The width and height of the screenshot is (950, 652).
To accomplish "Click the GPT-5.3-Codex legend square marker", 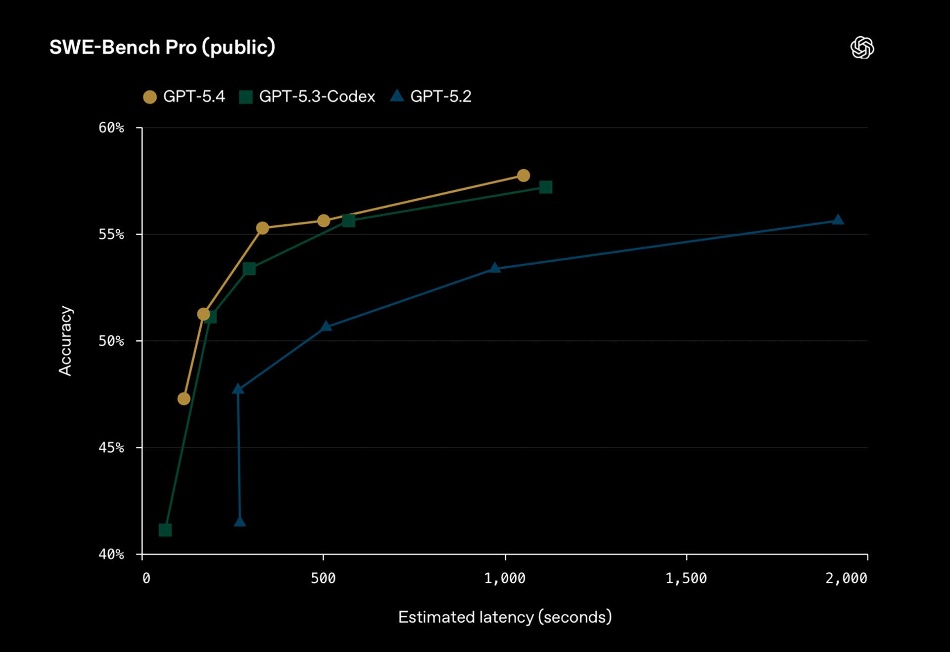I will click(x=245, y=97).
